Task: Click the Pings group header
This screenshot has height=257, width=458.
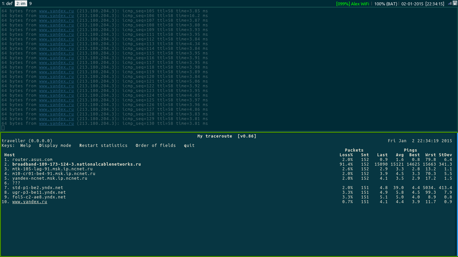Action: tap(410, 150)
